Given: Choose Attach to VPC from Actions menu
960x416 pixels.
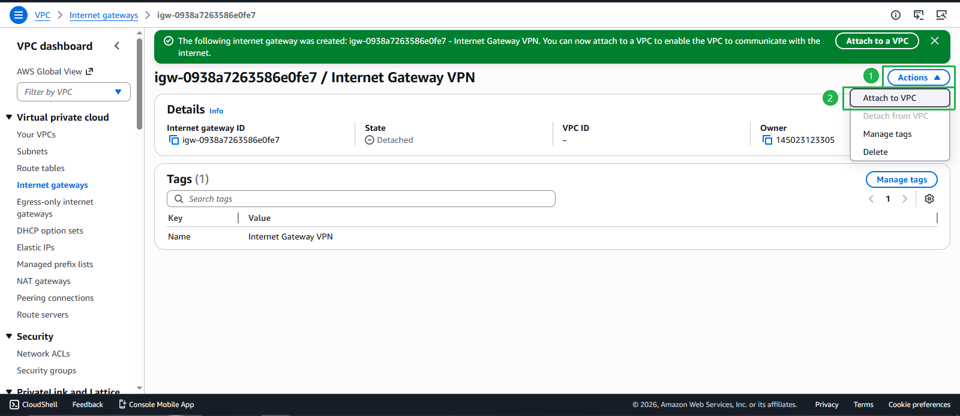Looking at the screenshot, I should [899, 98].
